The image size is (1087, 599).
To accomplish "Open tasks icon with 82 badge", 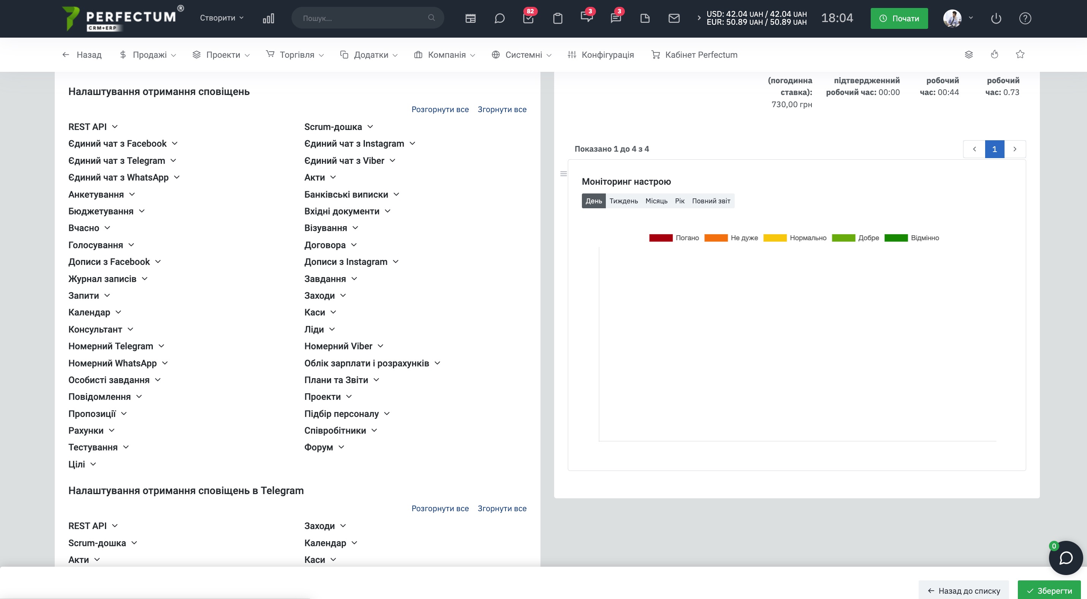I will tap(528, 18).
